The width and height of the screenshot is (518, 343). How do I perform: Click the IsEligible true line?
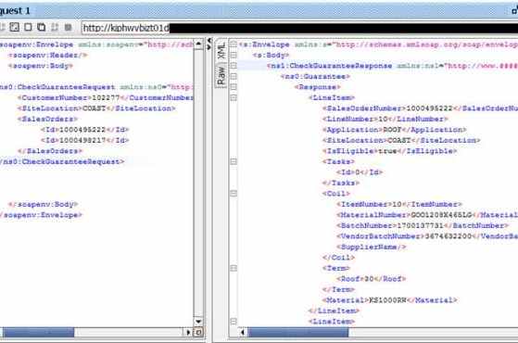pyautogui.click(x=390, y=151)
